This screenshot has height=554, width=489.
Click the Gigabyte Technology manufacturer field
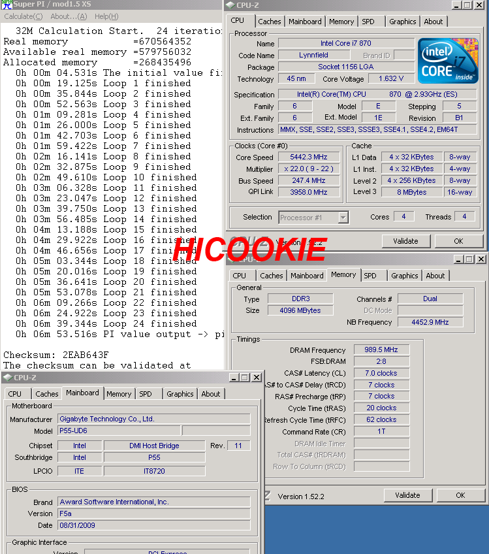tap(154, 419)
